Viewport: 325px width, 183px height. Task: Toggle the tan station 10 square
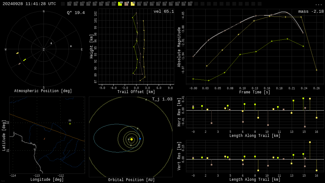click(126, 4)
